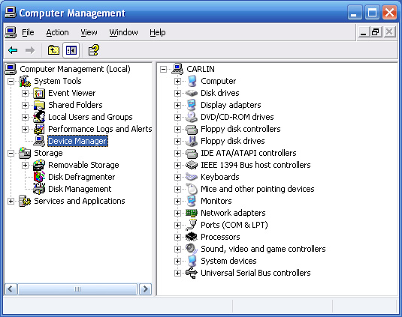The image size is (402, 317).
Task: Click the Up one level folder icon
Action: 53,50
